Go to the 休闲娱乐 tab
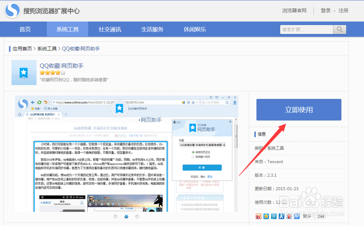 (x=195, y=29)
